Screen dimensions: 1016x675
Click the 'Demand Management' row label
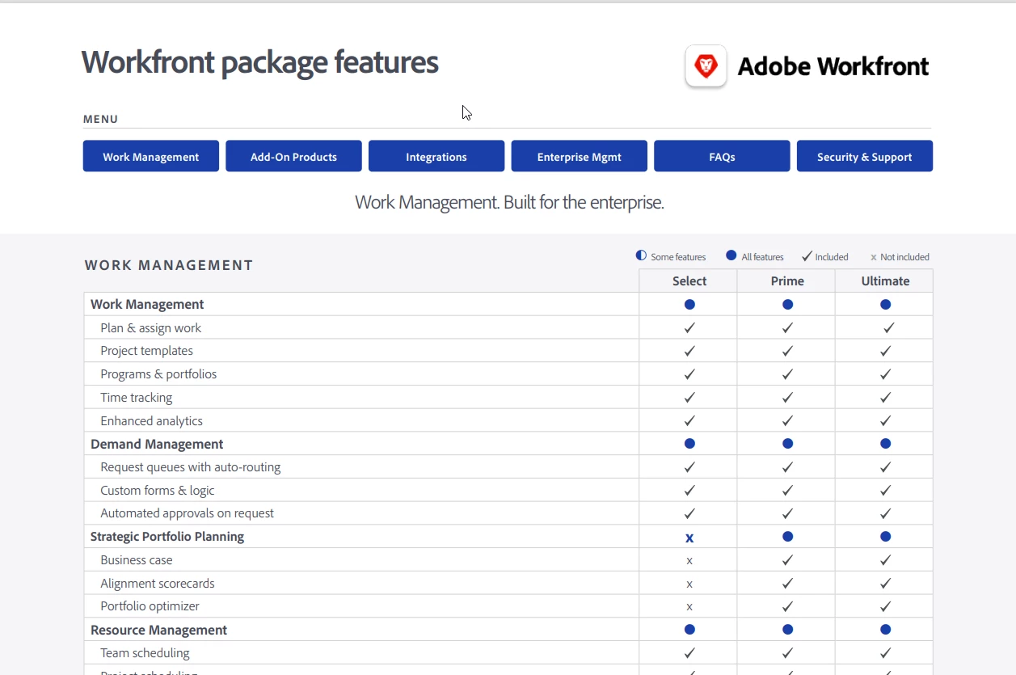pyautogui.click(x=157, y=445)
